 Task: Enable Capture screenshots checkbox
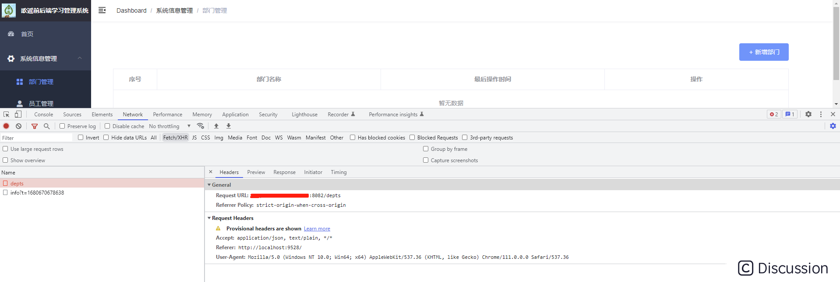(x=426, y=160)
